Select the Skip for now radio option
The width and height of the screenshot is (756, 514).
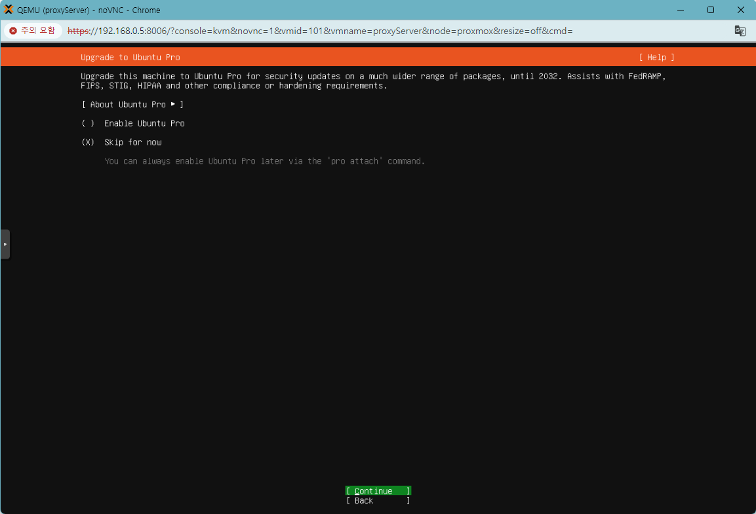[121, 142]
